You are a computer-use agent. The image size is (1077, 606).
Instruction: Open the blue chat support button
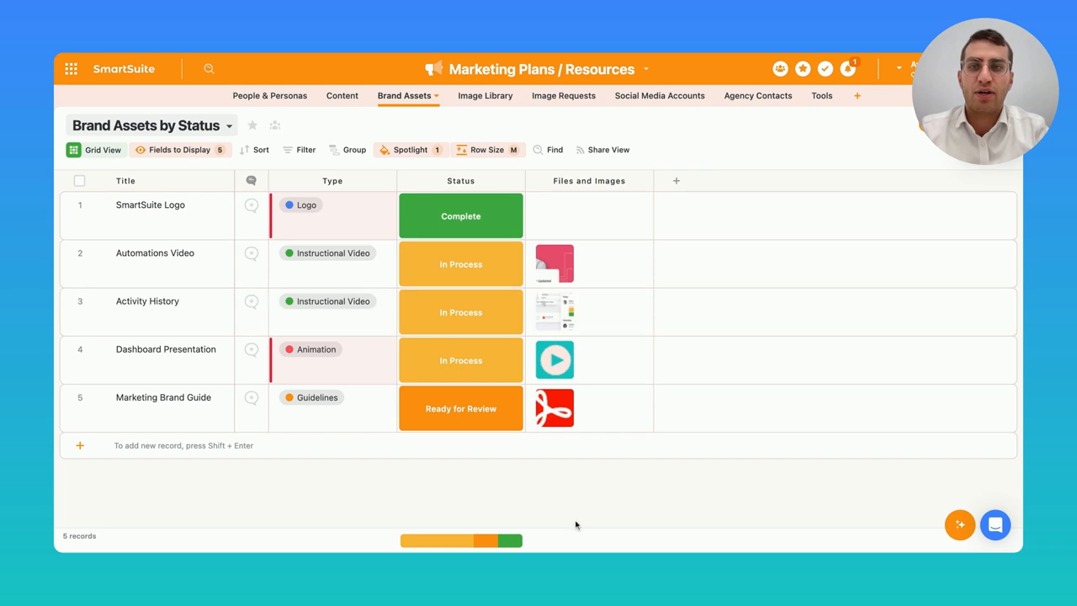pos(995,525)
